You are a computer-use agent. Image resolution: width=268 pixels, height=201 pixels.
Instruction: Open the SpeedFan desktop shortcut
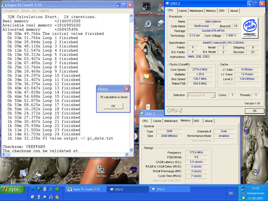coord(146,9)
